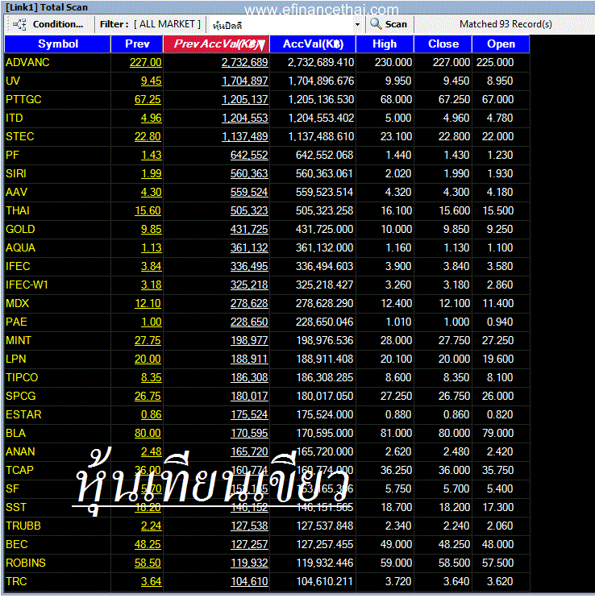The height and width of the screenshot is (611, 595).
Task: Select the THAI symbol
Action: coord(18,211)
